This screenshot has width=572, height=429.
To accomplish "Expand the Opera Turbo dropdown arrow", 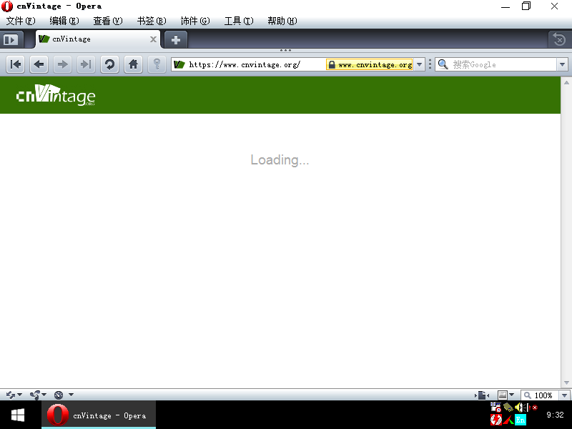I will point(71,395).
